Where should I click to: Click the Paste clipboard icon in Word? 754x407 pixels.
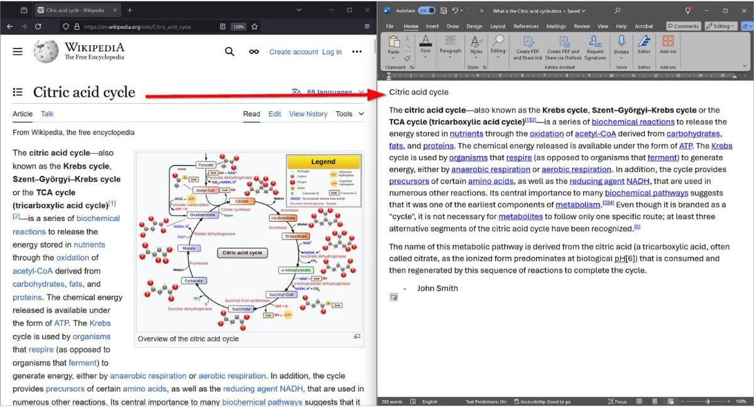(x=393, y=42)
